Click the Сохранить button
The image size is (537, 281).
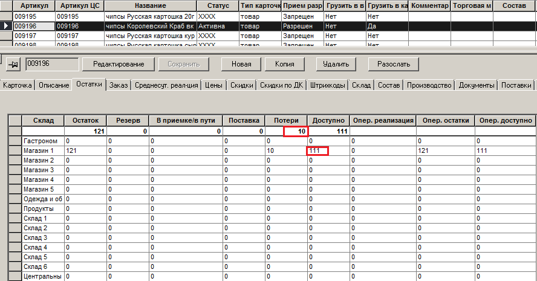click(x=184, y=64)
